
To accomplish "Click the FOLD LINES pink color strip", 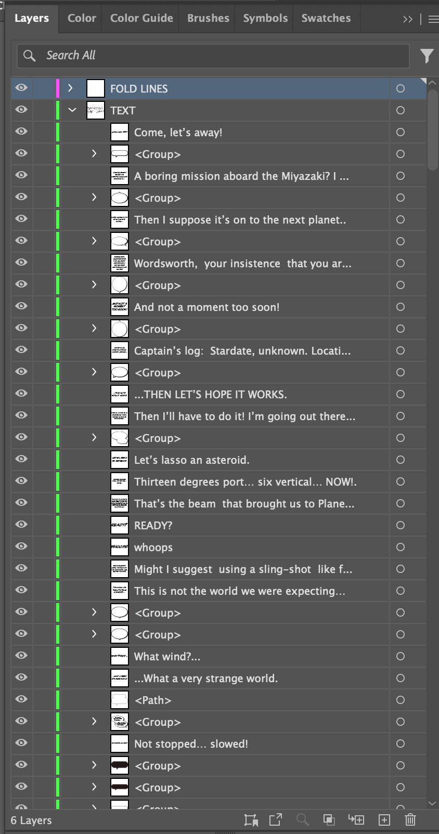I will 57,88.
